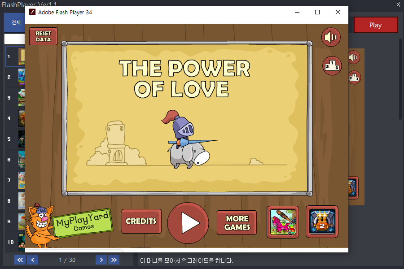Select game number 1 in the list

pos(15,56)
